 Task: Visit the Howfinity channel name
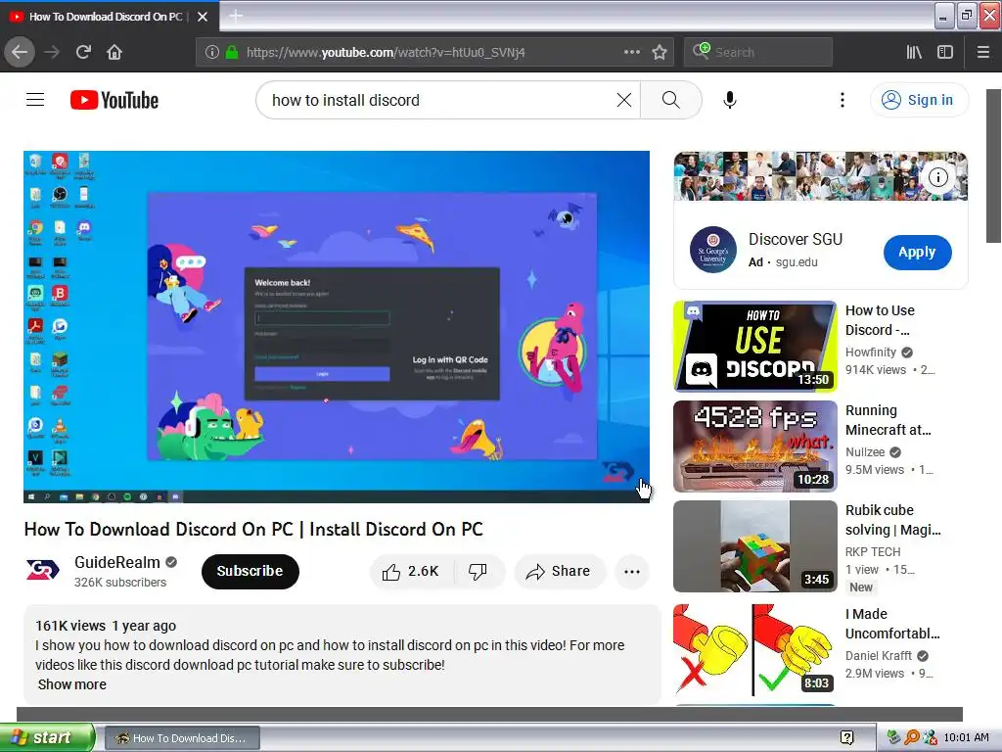(x=870, y=352)
